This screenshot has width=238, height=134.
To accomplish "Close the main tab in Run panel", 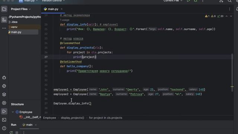I will pyautogui.click(x=36, y=125).
